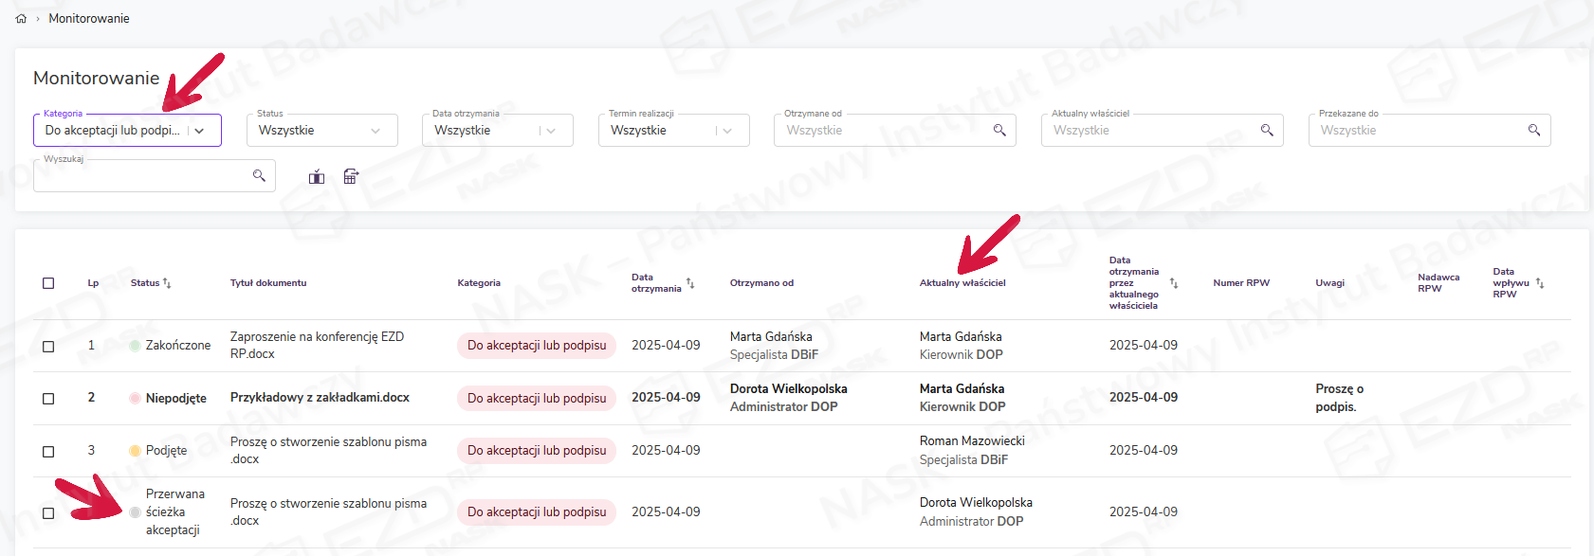1594x556 pixels.
Task: Expand the Termin realizacji dropdown
Action: coord(727,131)
